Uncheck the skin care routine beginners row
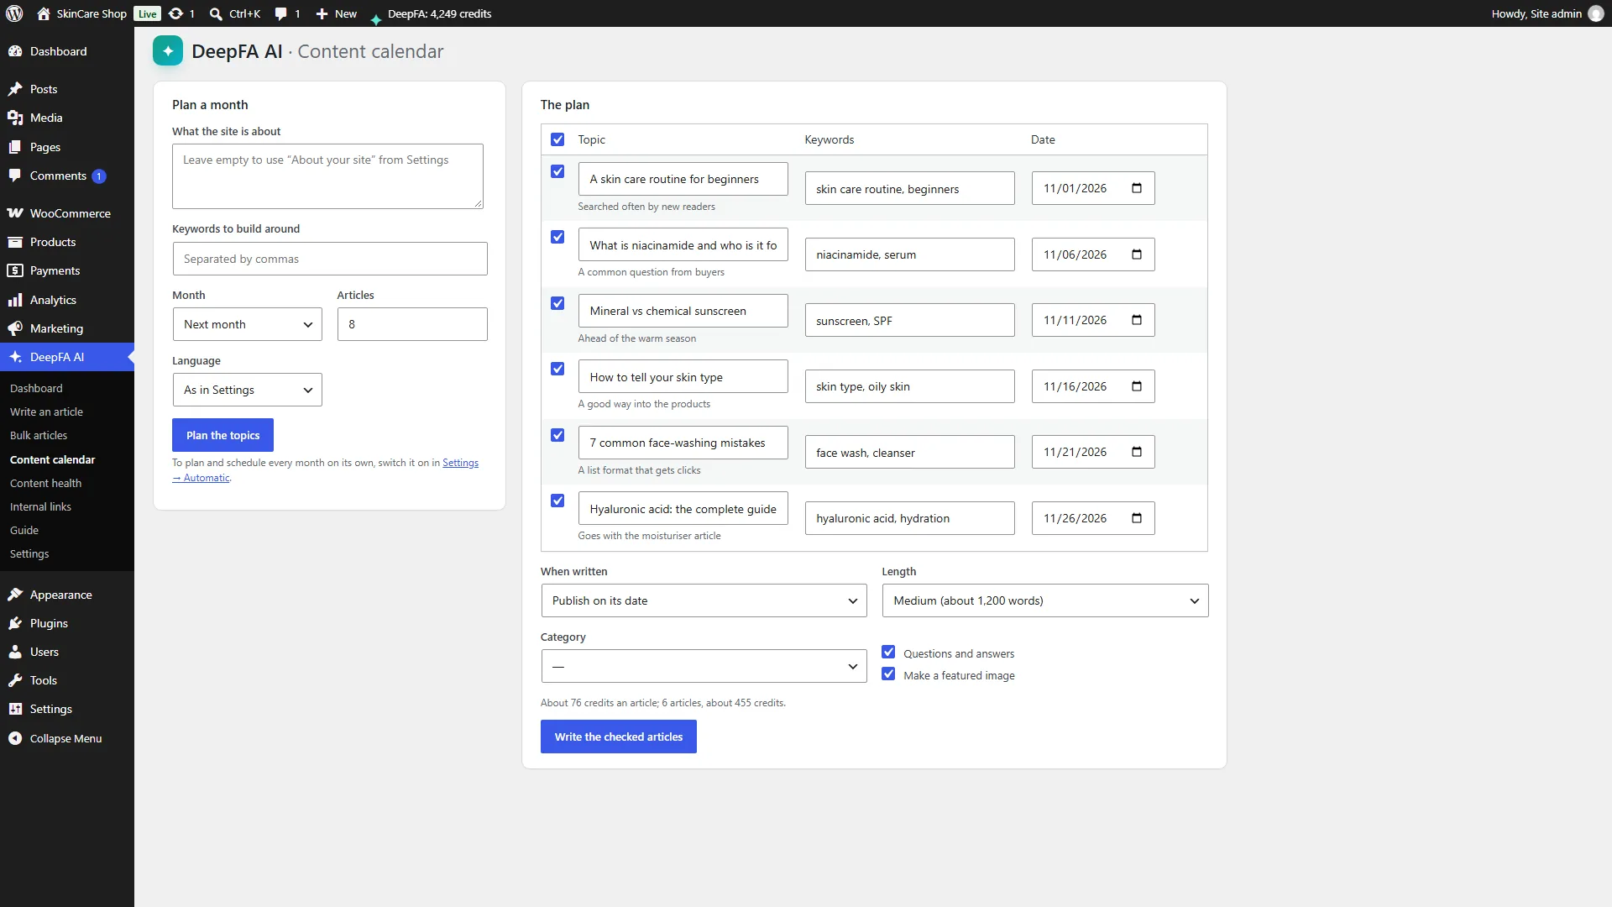1612x907 pixels. tap(557, 171)
